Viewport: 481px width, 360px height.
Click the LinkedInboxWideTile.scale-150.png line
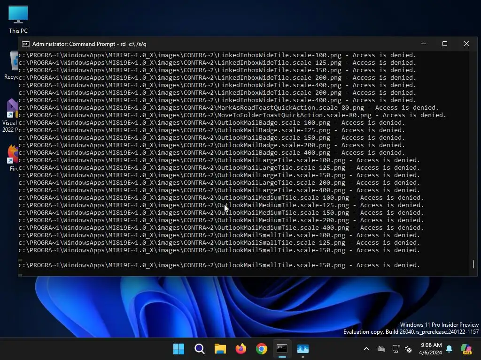[x=217, y=70]
